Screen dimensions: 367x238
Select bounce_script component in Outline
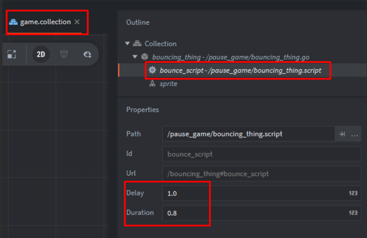click(240, 70)
